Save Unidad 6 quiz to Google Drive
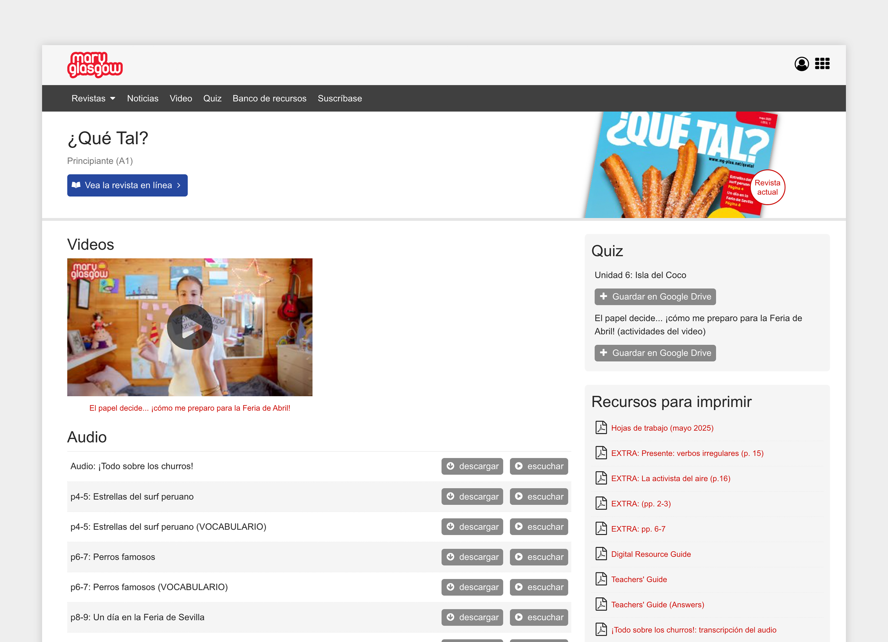The width and height of the screenshot is (888, 642). pyautogui.click(x=655, y=297)
